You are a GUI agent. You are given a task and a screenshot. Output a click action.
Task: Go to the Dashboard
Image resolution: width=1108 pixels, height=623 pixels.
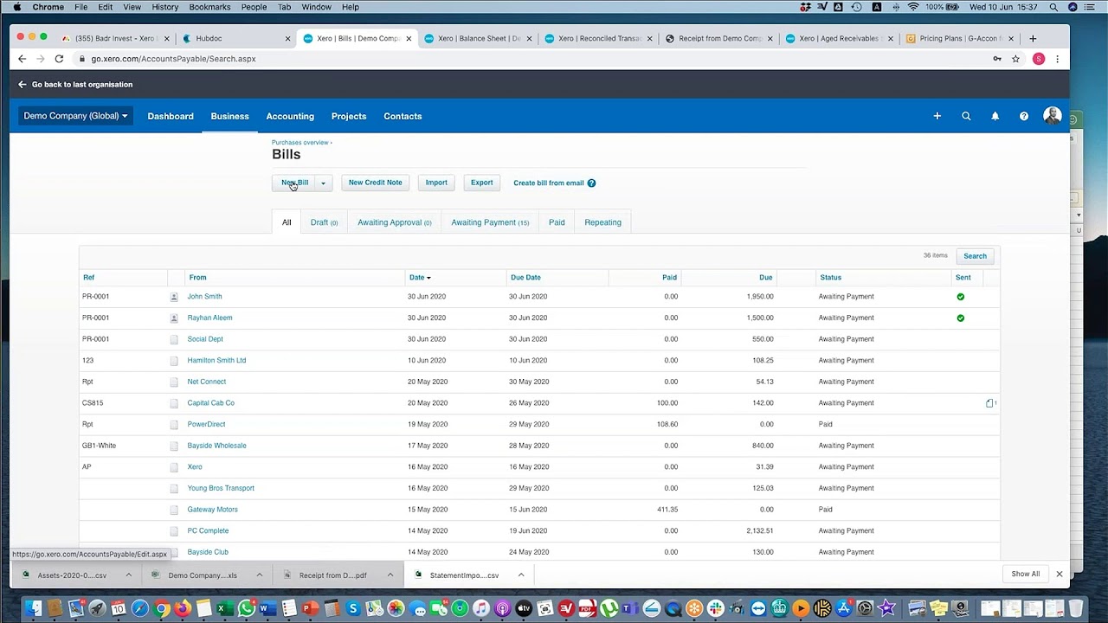pos(171,116)
